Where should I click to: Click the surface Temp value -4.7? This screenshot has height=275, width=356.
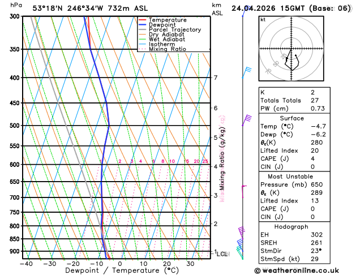point(318,126)
